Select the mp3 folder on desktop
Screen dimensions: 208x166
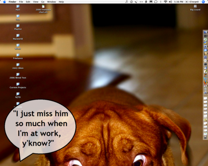pos(18,8)
